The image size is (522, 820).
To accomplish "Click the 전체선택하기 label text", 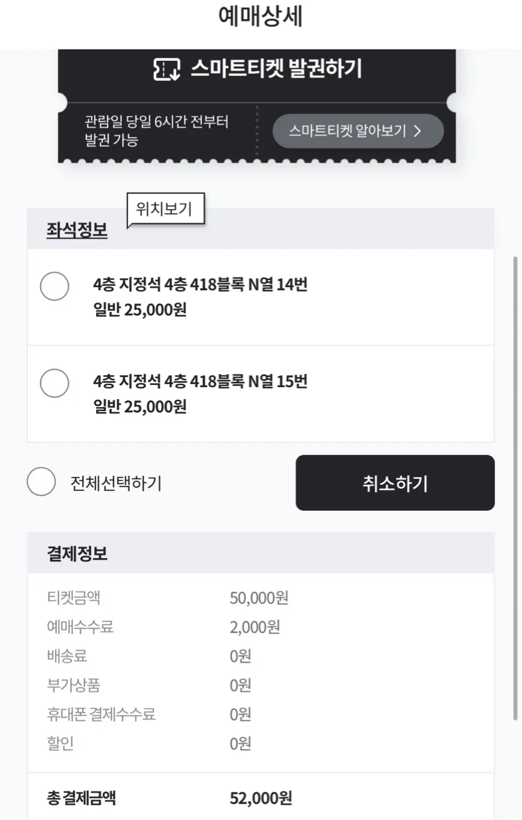I will click(116, 483).
